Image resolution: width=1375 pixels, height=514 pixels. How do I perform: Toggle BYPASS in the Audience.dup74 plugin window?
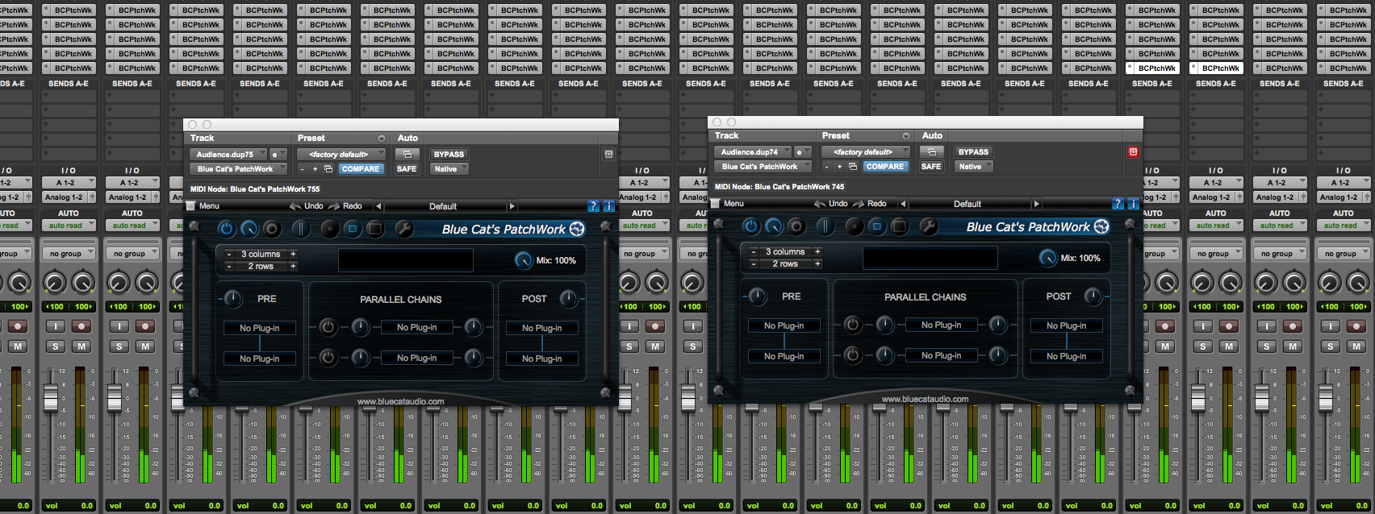pos(973,152)
